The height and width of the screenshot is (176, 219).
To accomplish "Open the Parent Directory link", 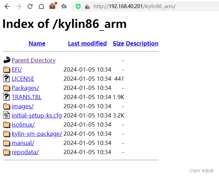I will 34,60.
